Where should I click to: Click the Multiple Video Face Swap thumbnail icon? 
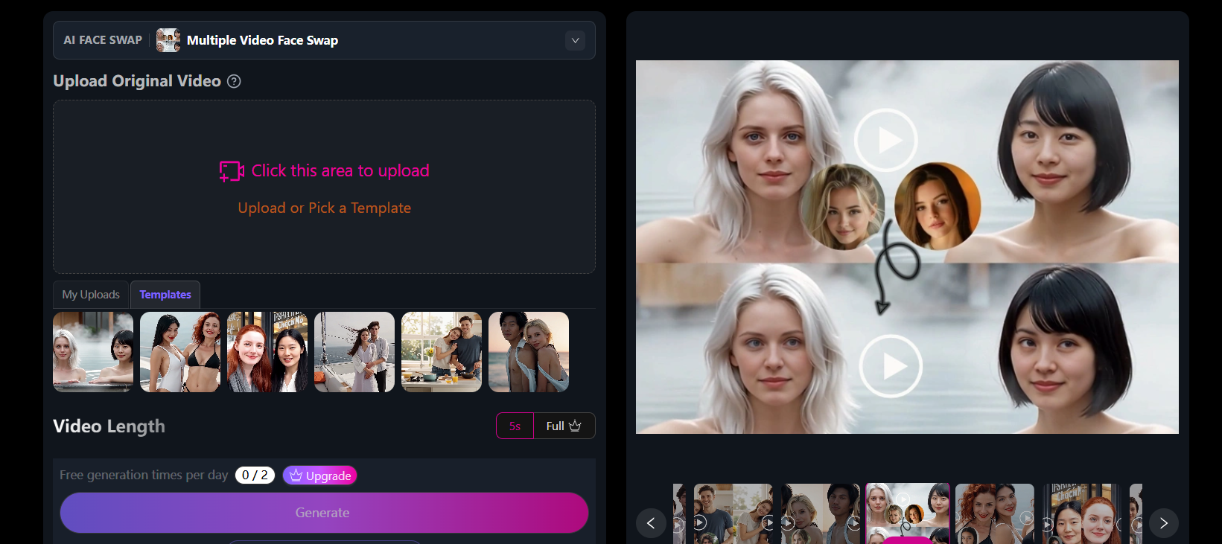(168, 40)
